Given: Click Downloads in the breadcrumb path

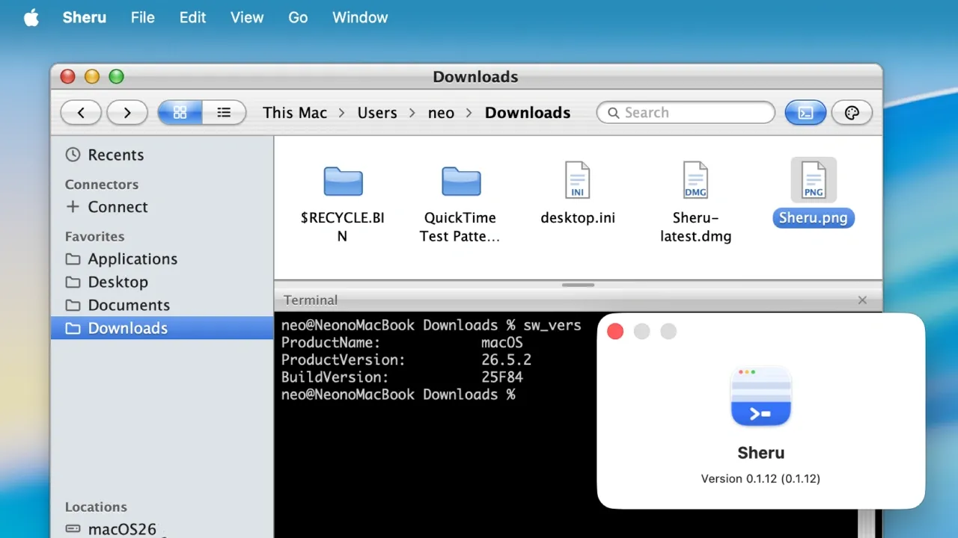Looking at the screenshot, I should (x=528, y=113).
